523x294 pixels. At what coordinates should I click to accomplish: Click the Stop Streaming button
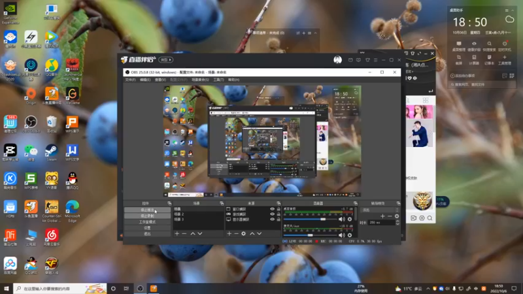pos(147,210)
